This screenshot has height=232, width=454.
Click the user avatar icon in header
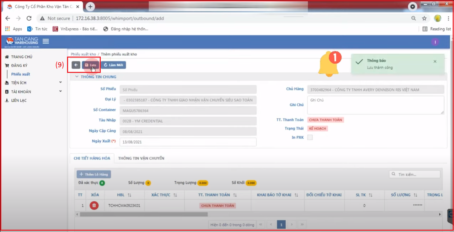click(435, 42)
